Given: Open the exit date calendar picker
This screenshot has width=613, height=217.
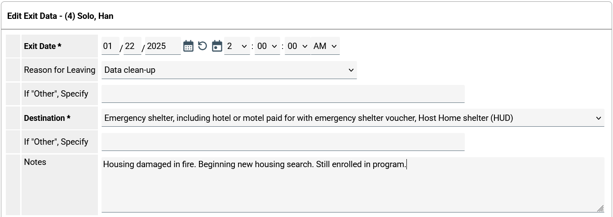Looking at the screenshot, I should pos(188,46).
